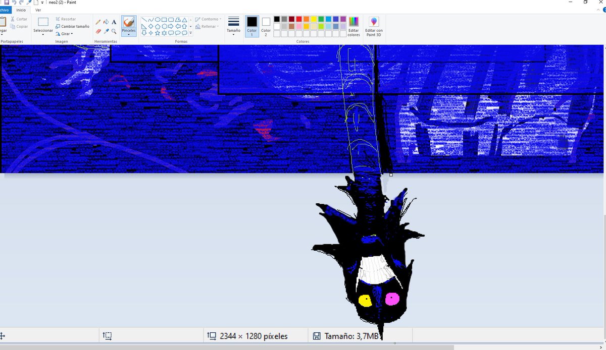Choose the Right arrow shape
Viewport: 606px width, 350px height.
coord(171,26)
